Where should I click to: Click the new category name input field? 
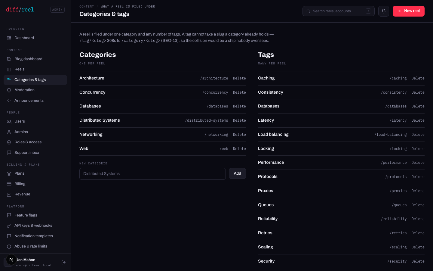152,174
